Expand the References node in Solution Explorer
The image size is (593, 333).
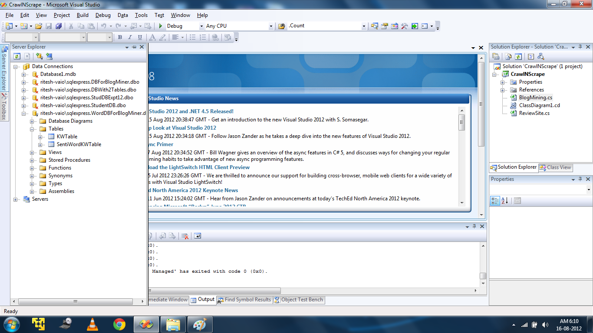503,90
